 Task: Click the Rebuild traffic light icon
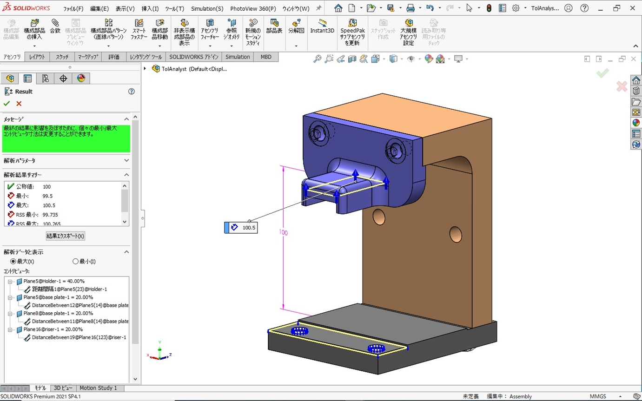point(489,8)
